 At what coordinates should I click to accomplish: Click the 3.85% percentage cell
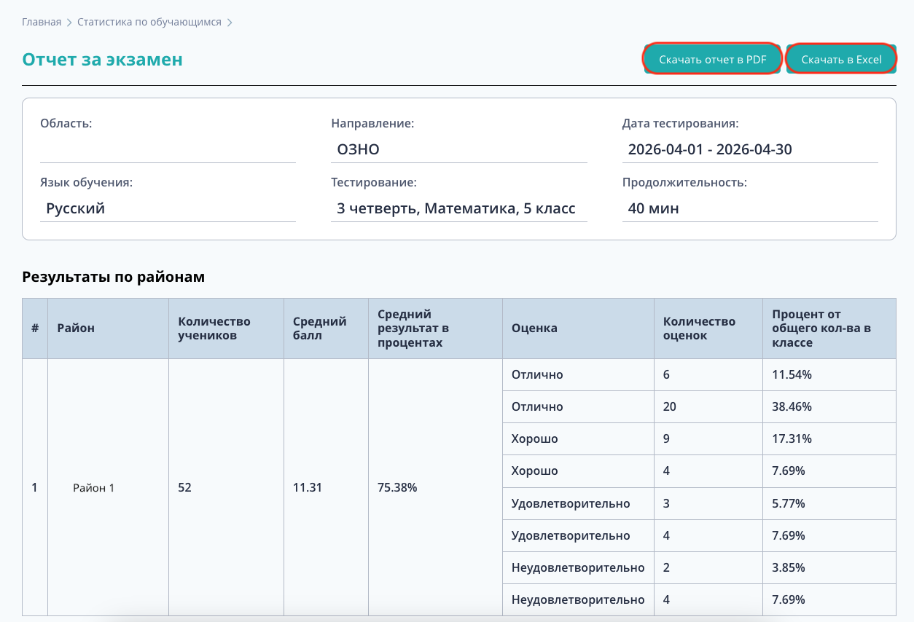(829, 567)
